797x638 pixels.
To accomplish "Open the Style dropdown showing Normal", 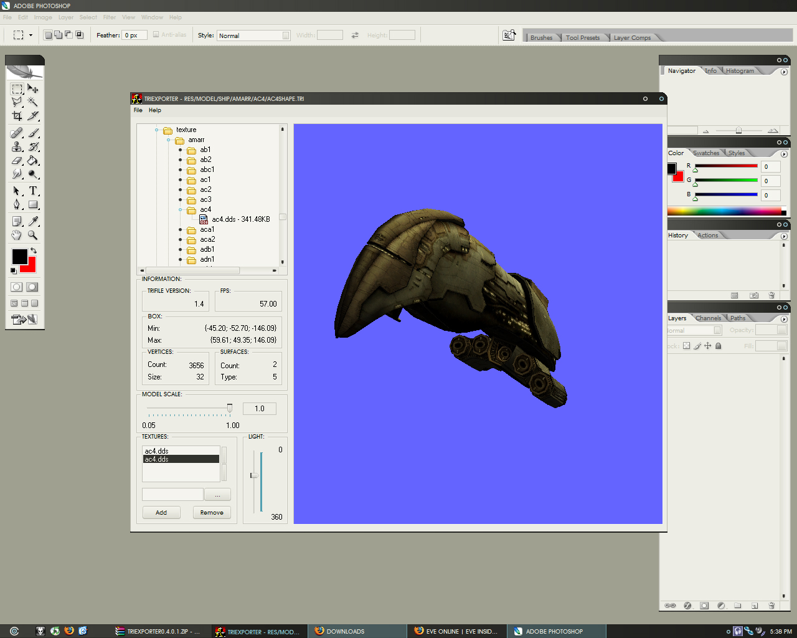I will 253,36.
